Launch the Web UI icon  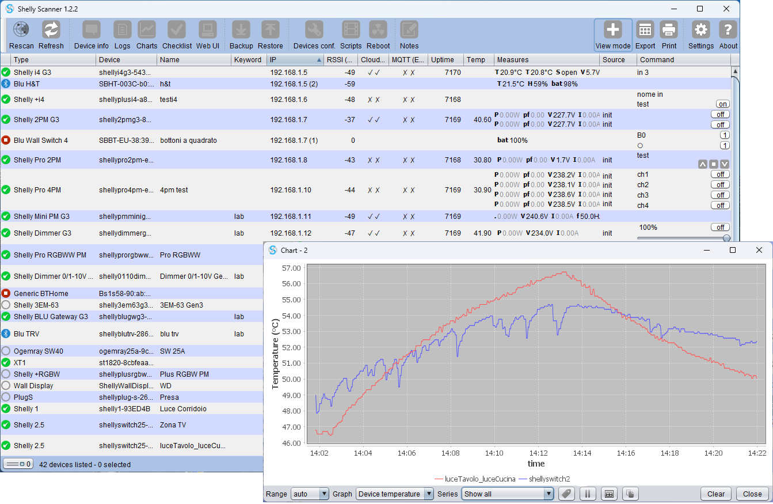[208, 35]
